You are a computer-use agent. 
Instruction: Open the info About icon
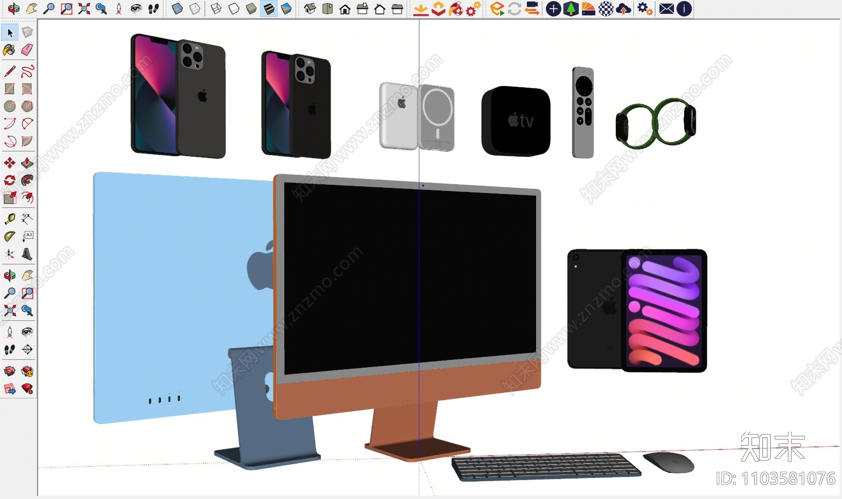684,8
